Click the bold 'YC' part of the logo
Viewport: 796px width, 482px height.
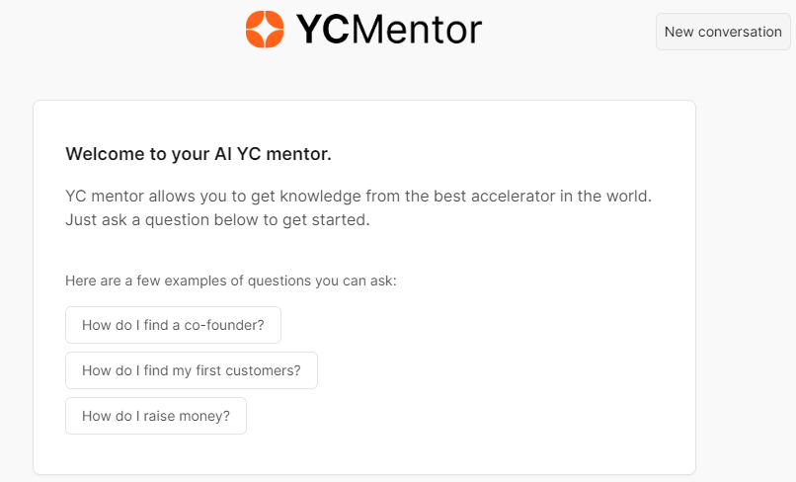[323, 30]
